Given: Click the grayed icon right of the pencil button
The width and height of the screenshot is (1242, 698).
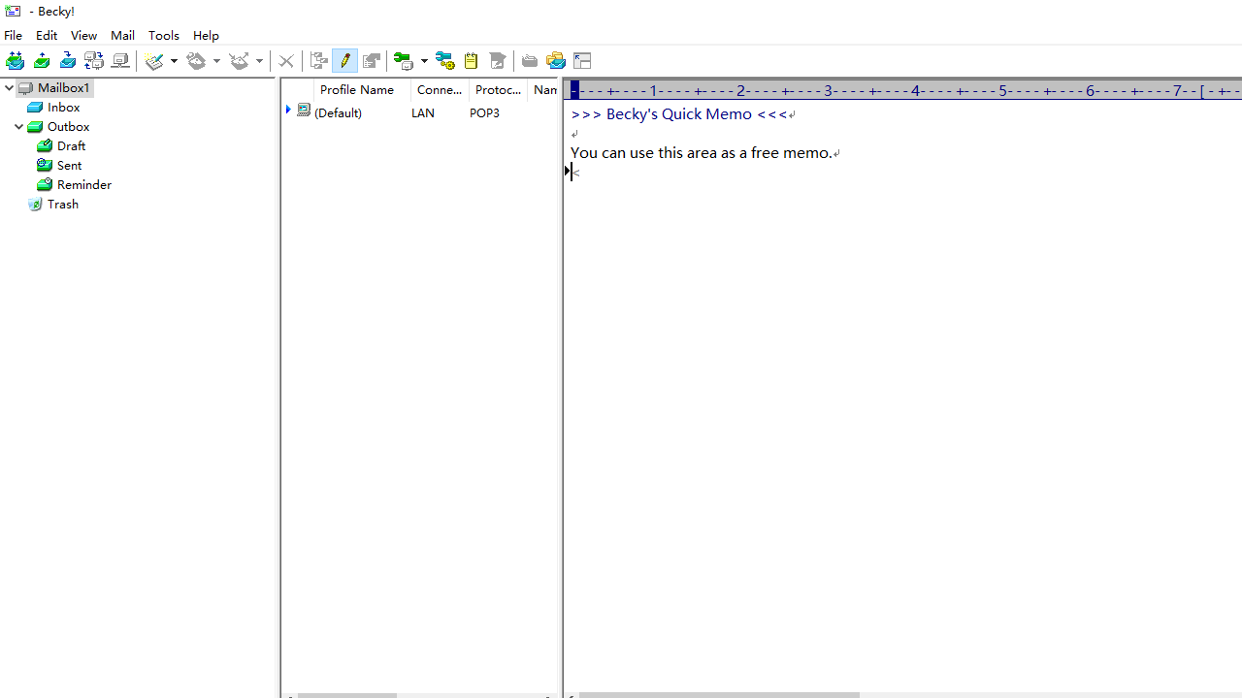Looking at the screenshot, I should click(x=372, y=61).
